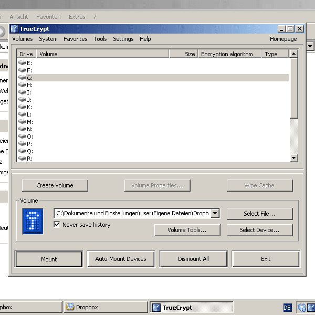Click the Homepage menu link
Screen dimensions: 315x315
(283, 39)
